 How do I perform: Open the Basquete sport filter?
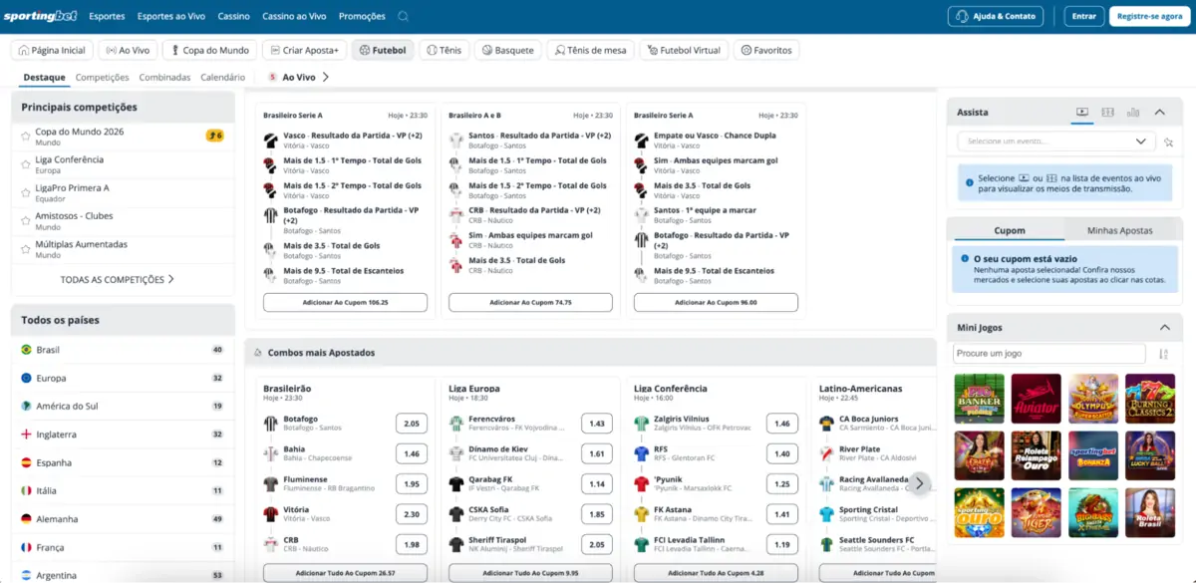point(506,50)
